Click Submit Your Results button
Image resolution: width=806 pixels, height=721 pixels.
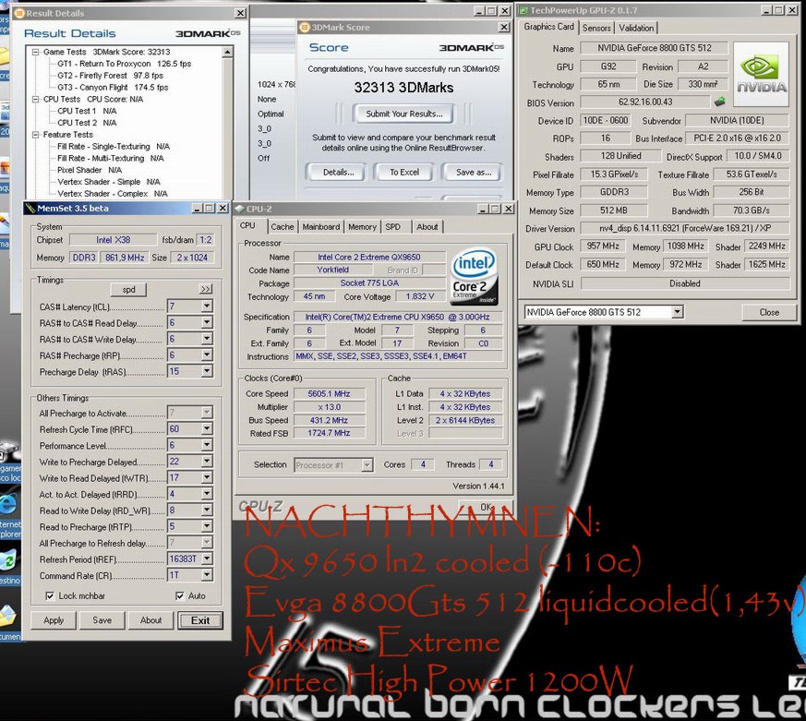[404, 114]
